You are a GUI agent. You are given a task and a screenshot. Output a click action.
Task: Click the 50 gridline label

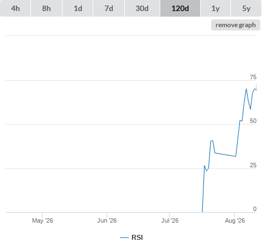pos(253,121)
